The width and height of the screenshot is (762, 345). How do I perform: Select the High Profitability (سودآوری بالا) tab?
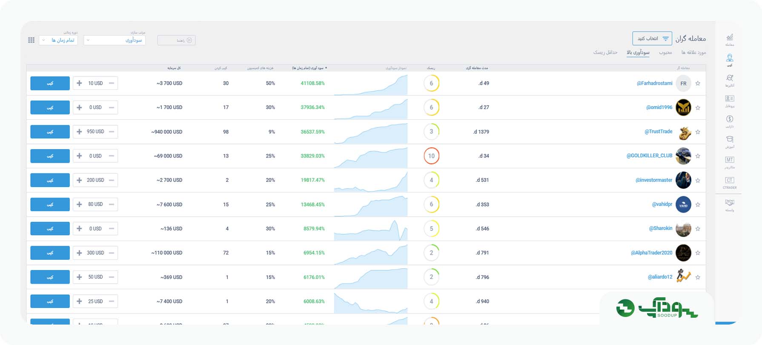[x=638, y=52]
